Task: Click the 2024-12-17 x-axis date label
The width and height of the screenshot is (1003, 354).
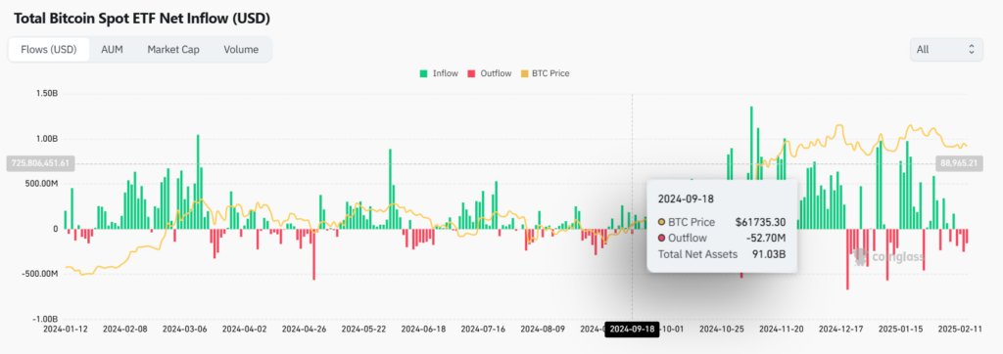Action: coord(841,330)
